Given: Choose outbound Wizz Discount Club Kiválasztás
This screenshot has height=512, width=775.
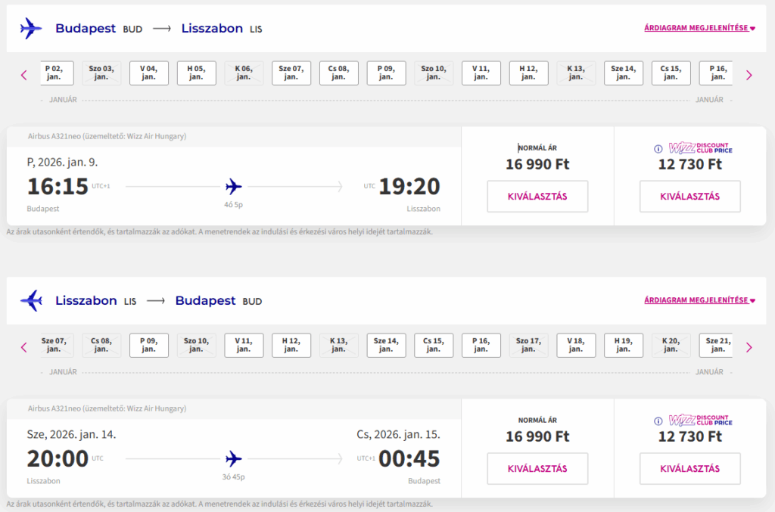Looking at the screenshot, I should click(x=689, y=197).
